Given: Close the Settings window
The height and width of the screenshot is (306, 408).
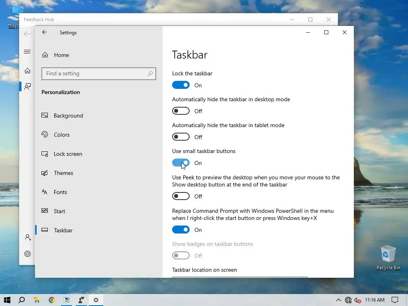Looking at the screenshot, I should 345,32.
